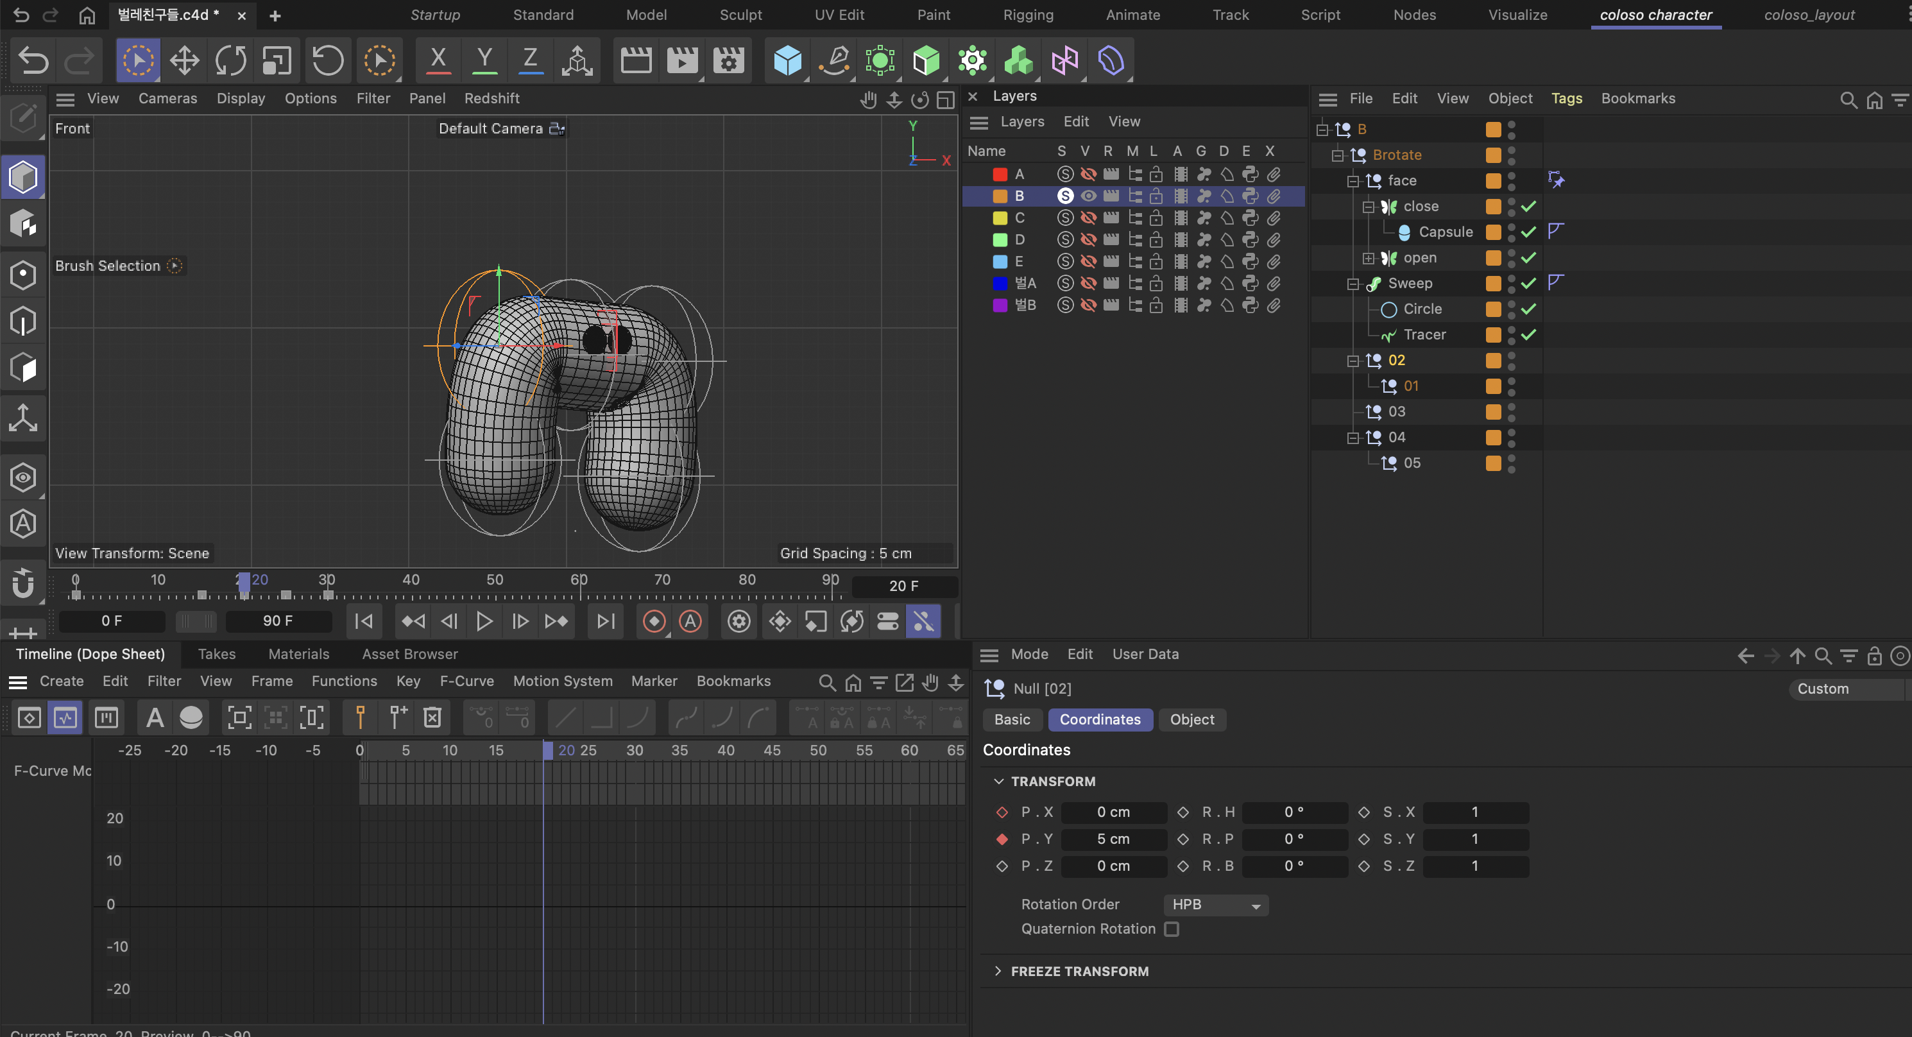
Task: Click yellow color swatch of layer C
Action: point(1000,218)
